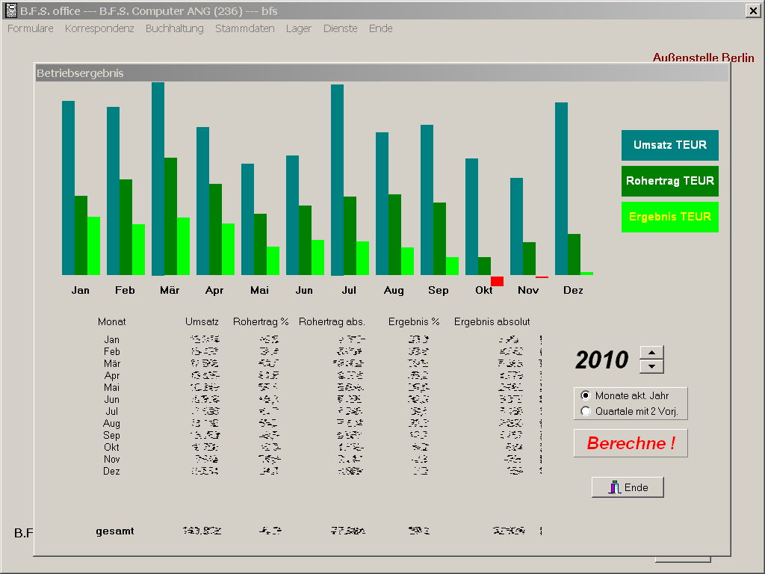765x574 pixels.
Task: Click the 'Umsatz TEUR' legend swatch
Action: 669,145
